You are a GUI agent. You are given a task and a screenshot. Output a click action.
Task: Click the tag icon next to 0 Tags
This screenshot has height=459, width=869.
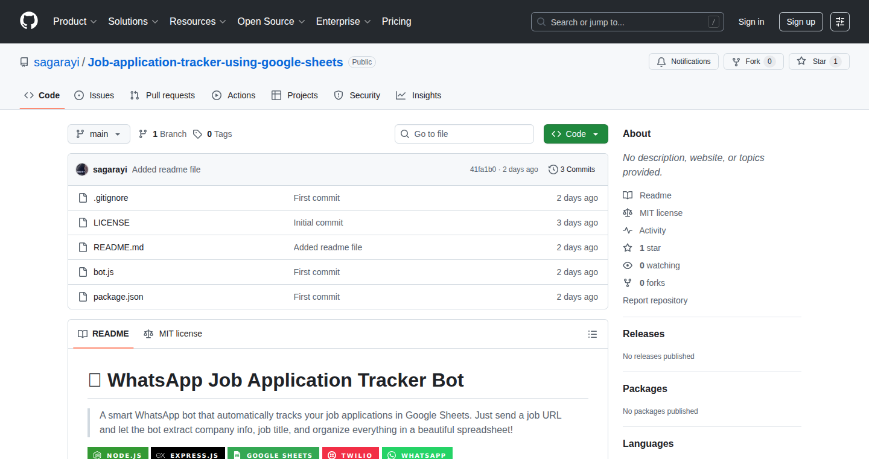(x=197, y=134)
